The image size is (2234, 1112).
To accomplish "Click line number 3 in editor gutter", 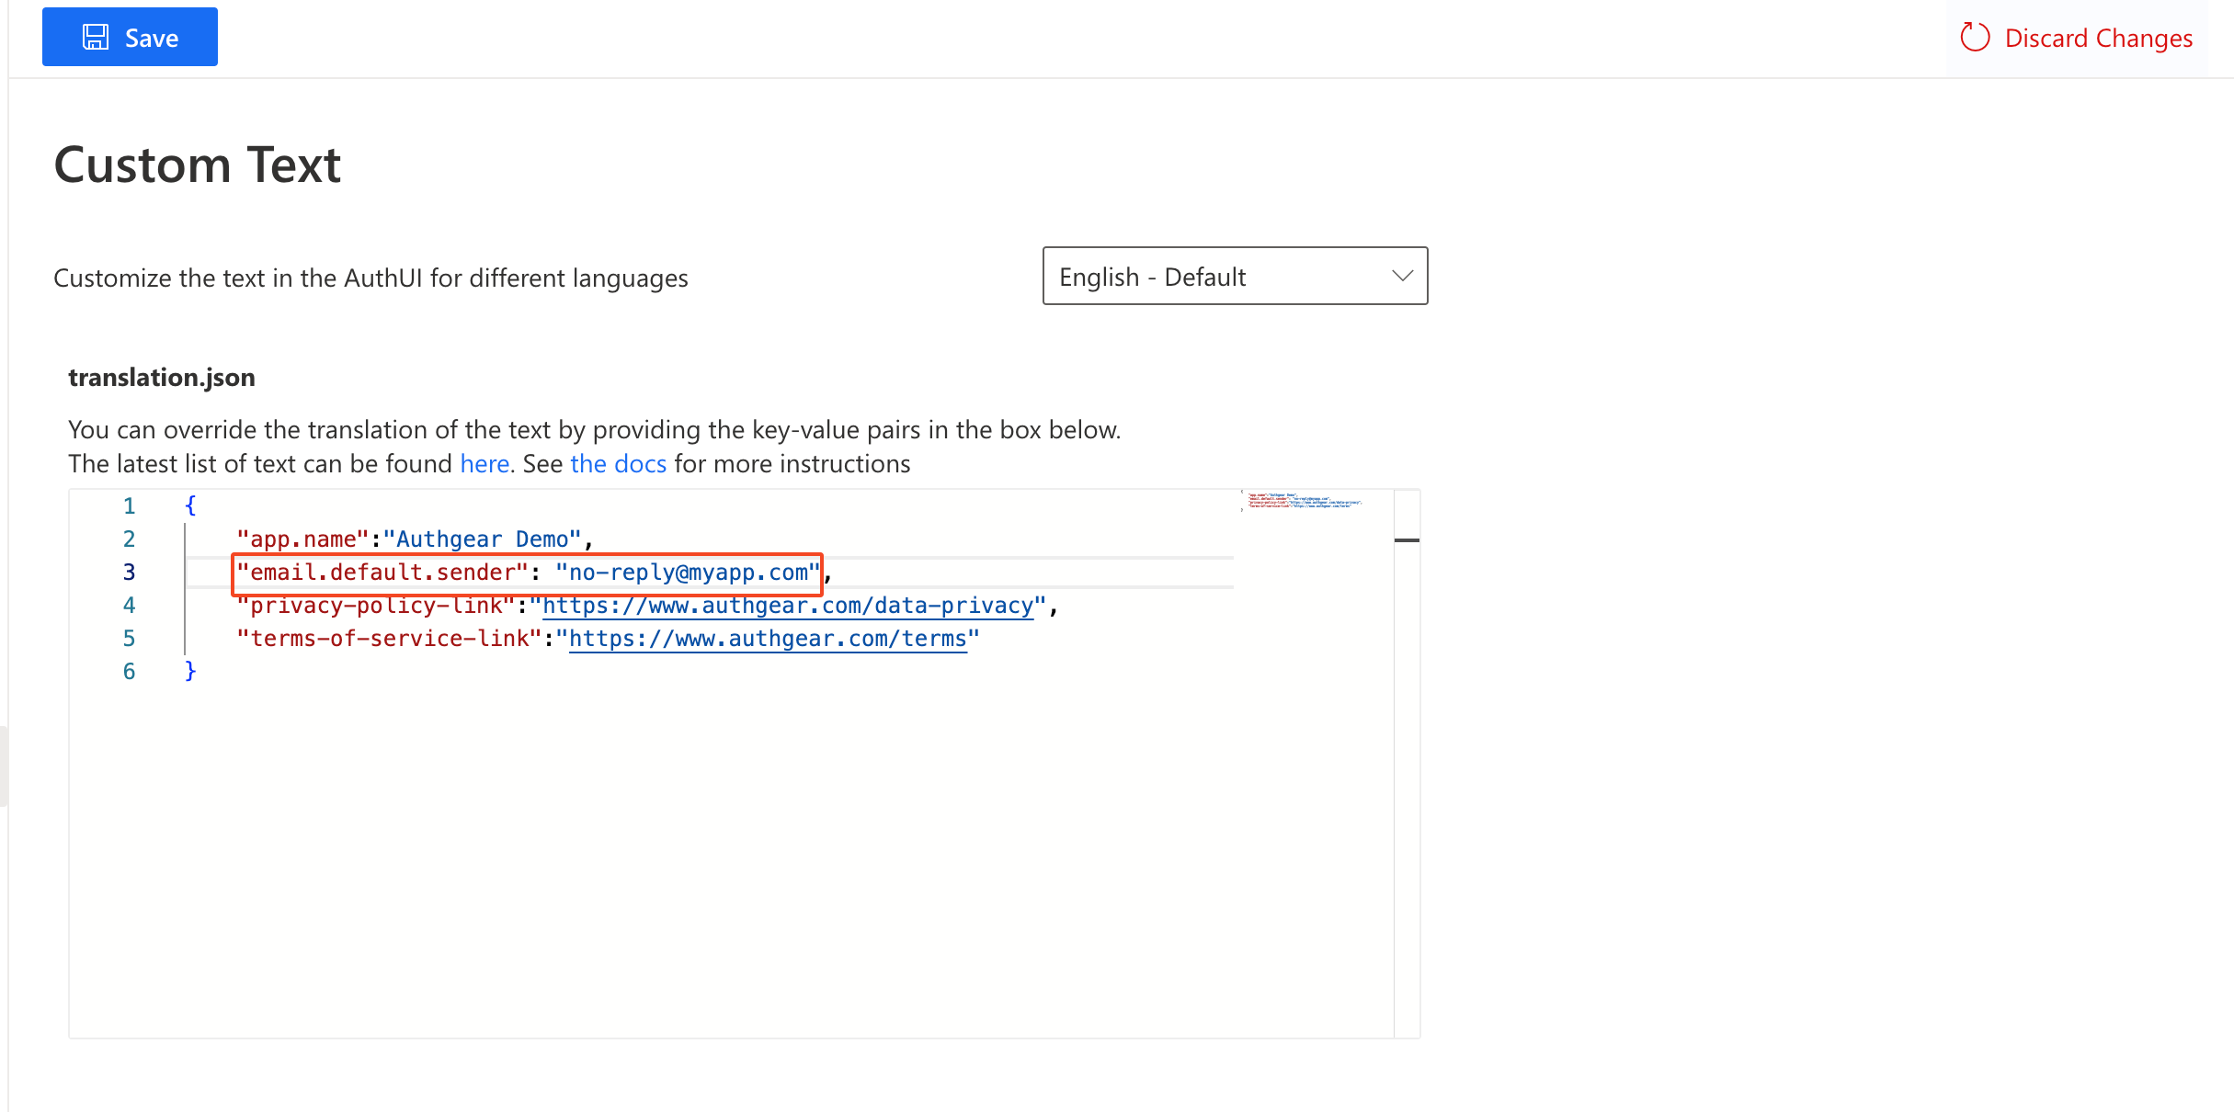I will tap(129, 573).
